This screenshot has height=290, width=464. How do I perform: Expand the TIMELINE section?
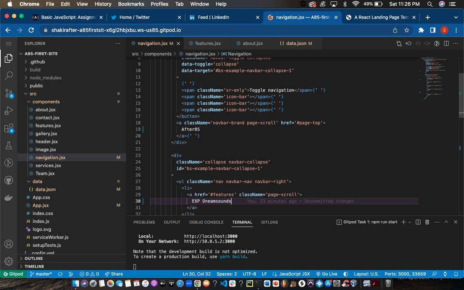point(34,266)
